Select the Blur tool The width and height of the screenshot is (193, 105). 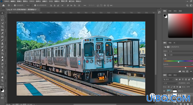pyautogui.click(x=2, y=57)
